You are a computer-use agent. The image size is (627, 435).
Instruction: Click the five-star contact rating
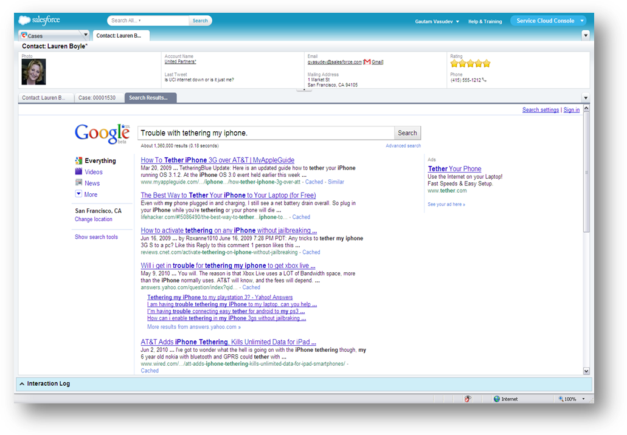coord(470,64)
